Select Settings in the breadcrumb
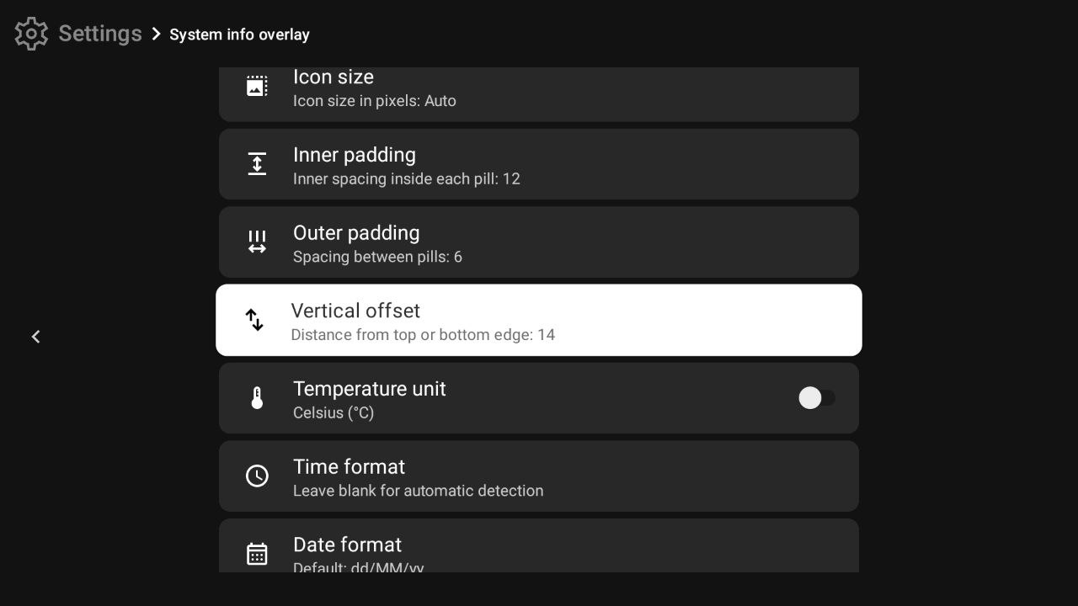Image resolution: width=1078 pixels, height=606 pixels. (x=99, y=33)
